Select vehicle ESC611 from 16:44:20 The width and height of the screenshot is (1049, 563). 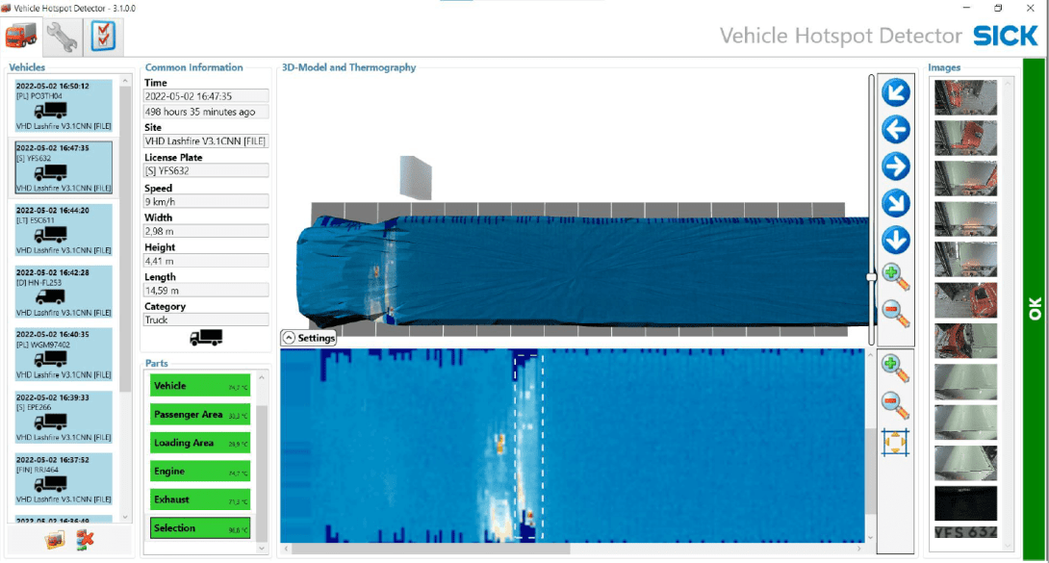point(64,230)
